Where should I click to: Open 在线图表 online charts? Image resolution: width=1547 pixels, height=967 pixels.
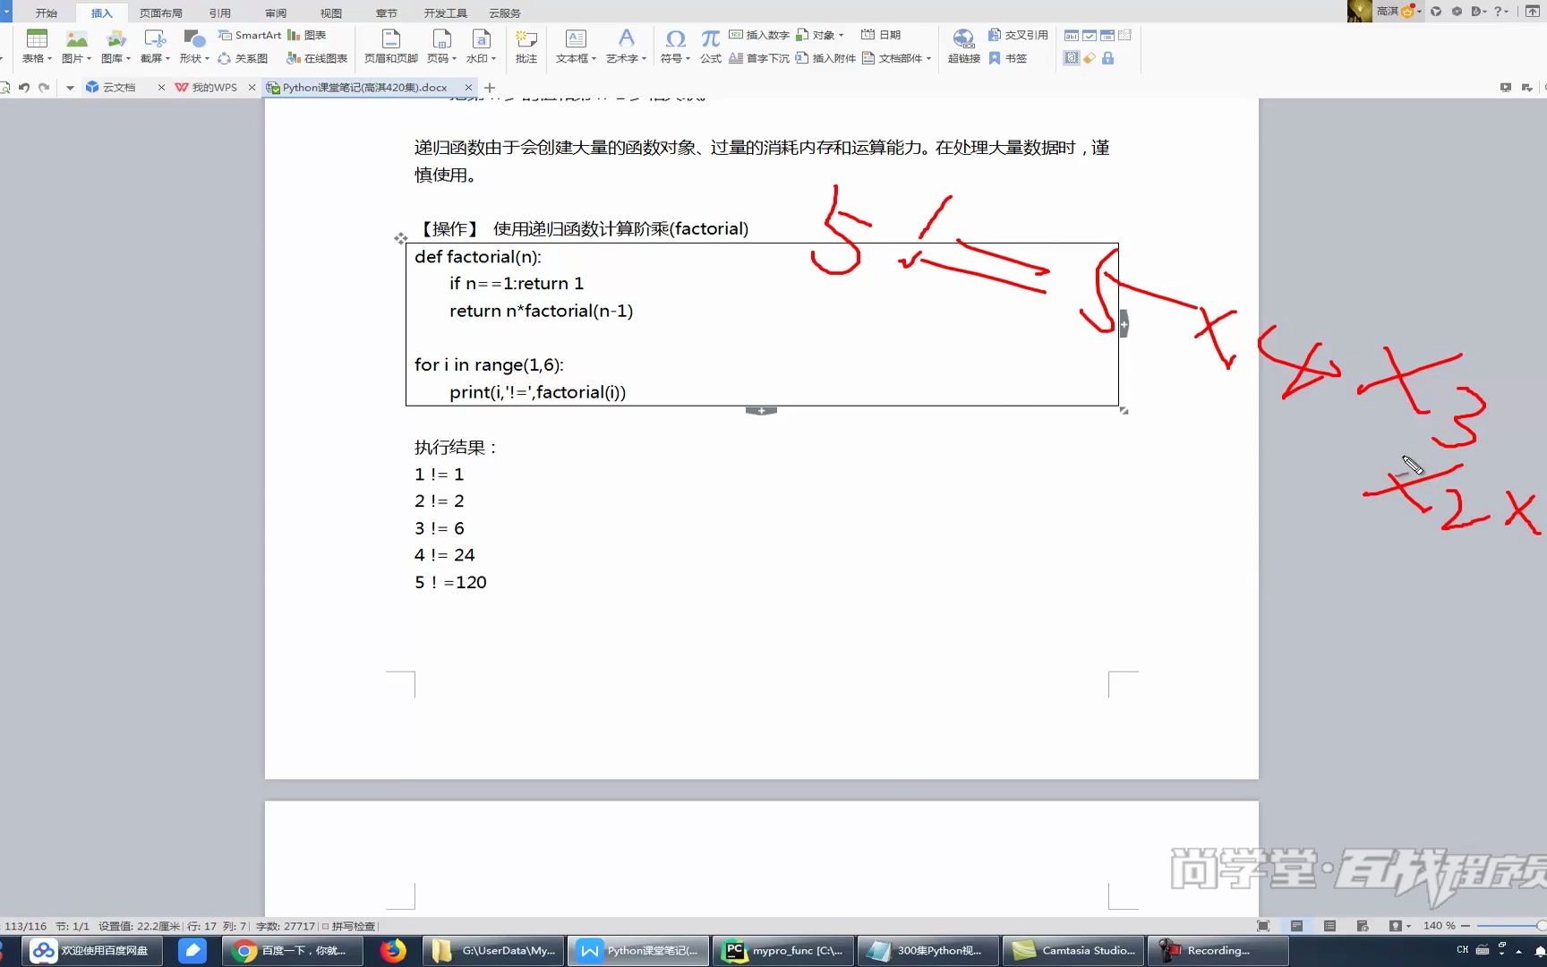pyautogui.click(x=317, y=58)
